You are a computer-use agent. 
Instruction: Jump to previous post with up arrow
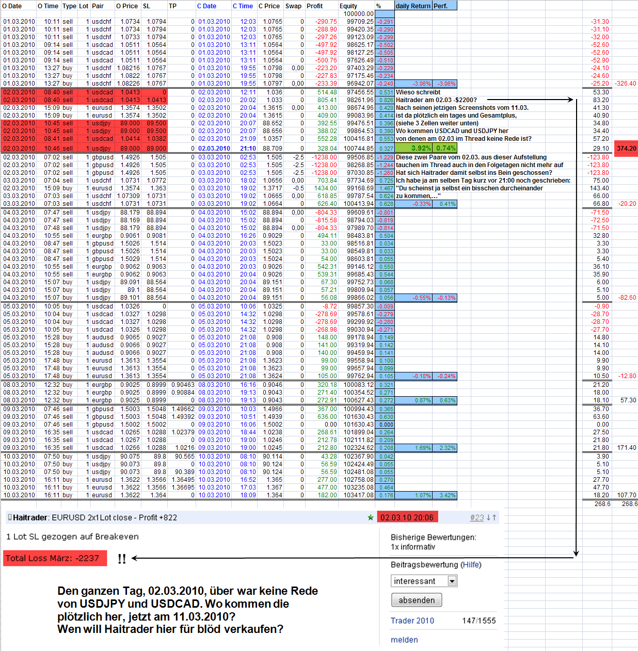click(495, 517)
